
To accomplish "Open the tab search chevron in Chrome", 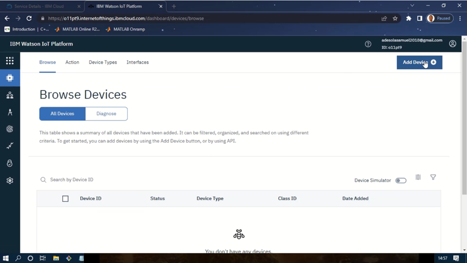I will pyautogui.click(x=412, y=5).
